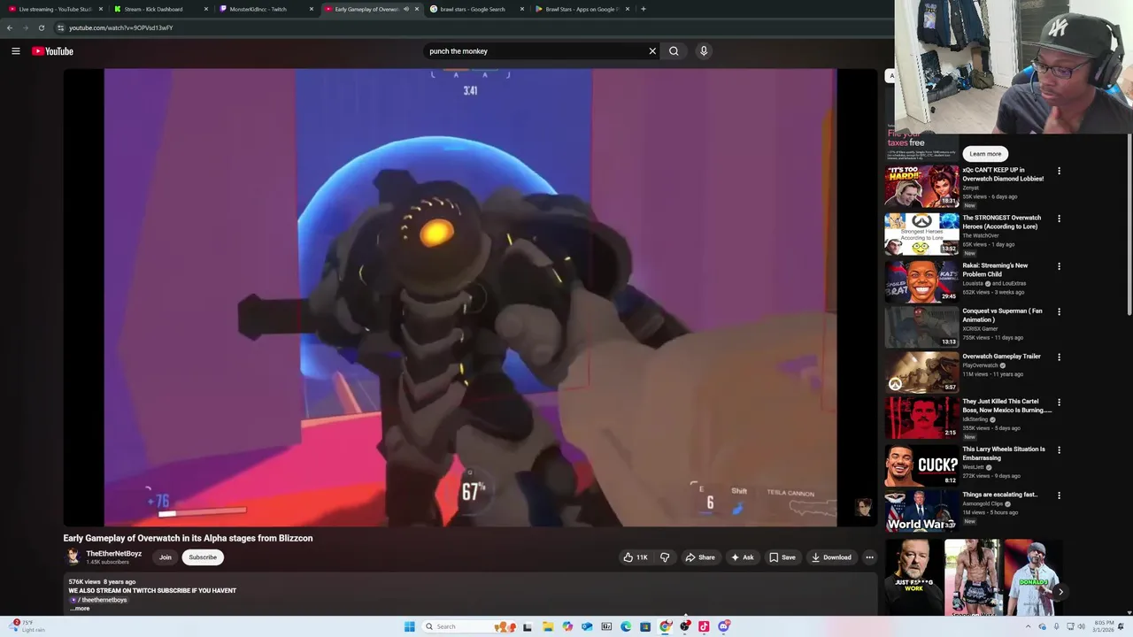Switch to 'Stream - Kick Dashboard' tab
The height and width of the screenshot is (637, 1133).
[x=159, y=9]
